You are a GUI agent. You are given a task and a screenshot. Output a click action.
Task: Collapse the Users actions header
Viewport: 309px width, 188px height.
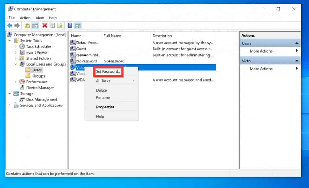(x=297, y=43)
